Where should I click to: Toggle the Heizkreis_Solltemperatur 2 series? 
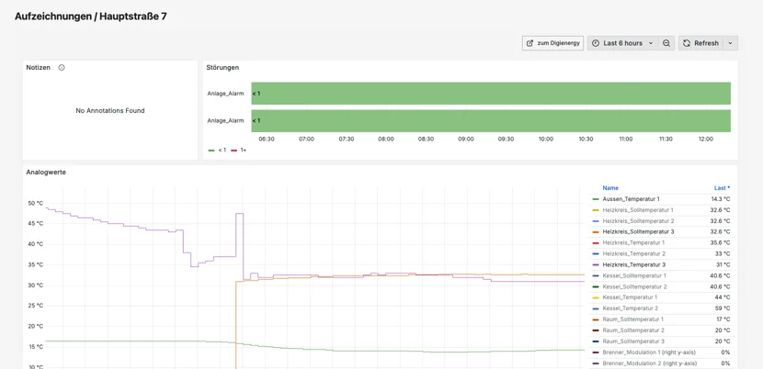pos(638,220)
